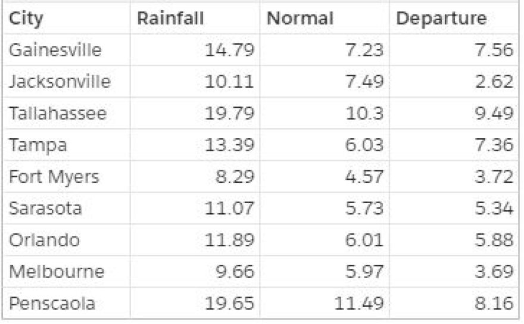Select the Orlando city cell
The image size is (524, 324).
[x=67, y=240]
